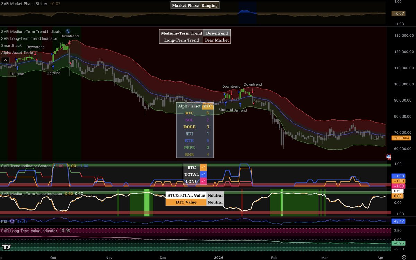Click the SUI row in Alpha Asset table
This screenshot has width=416, height=260.
click(x=195, y=134)
